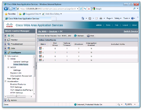Edit inline interface slot 1 port group 1
The image size is (143, 111).
click(x=40, y=52)
